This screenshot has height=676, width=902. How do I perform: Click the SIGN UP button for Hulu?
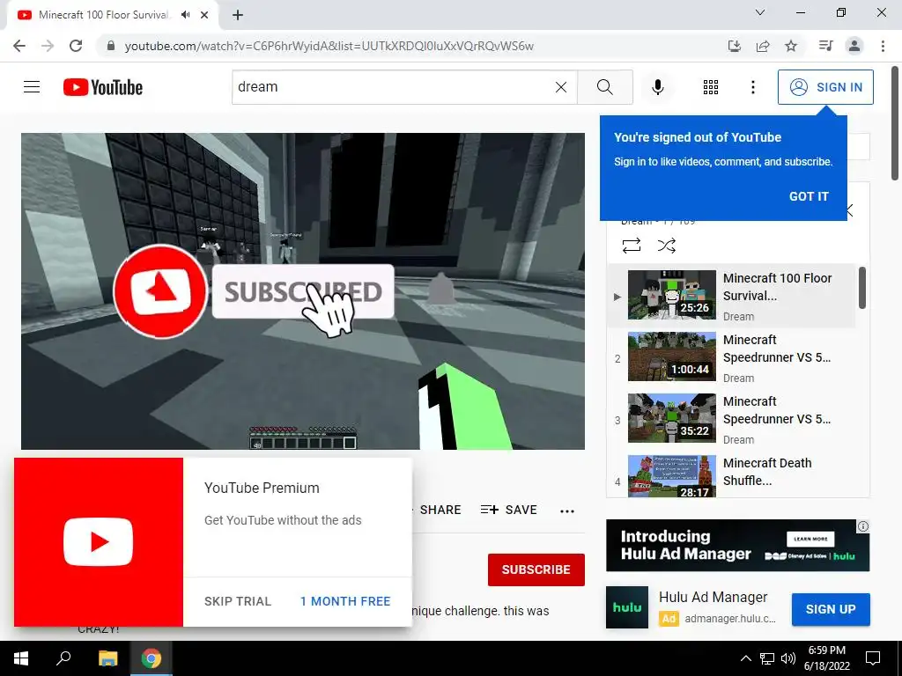(831, 609)
